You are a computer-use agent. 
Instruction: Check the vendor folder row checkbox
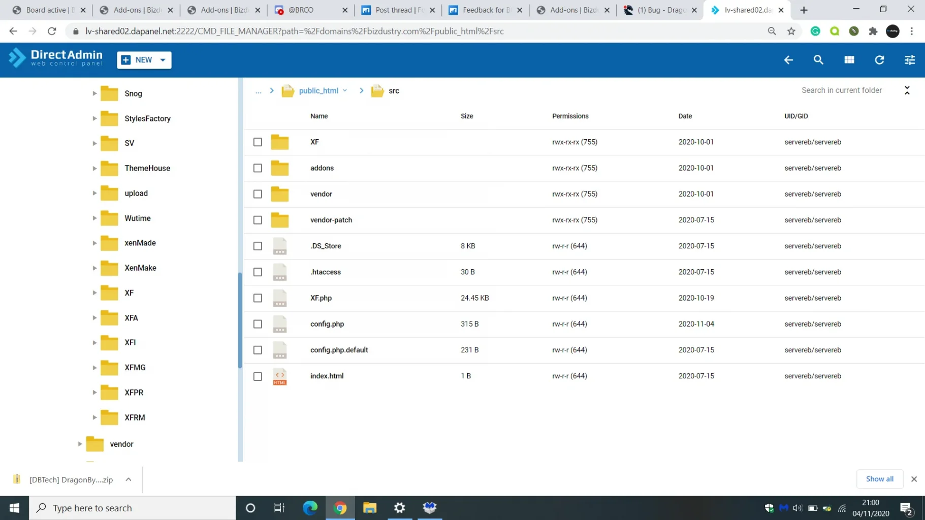[x=258, y=194]
